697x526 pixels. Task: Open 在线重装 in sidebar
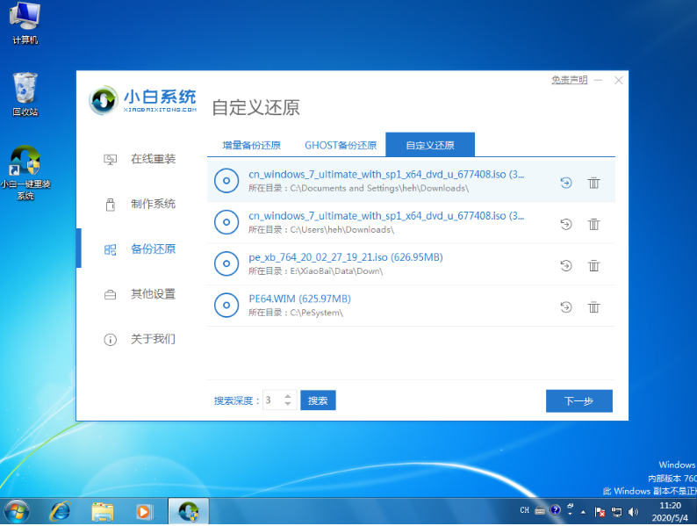153,159
